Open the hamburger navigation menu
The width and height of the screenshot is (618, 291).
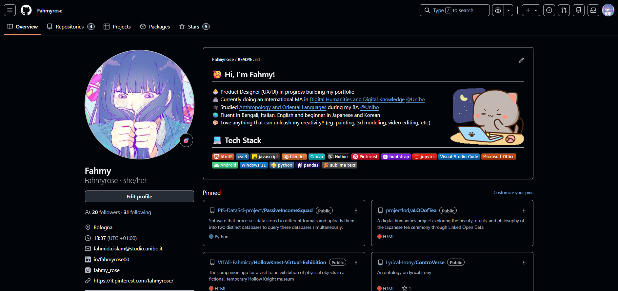(x=10, y=10)
